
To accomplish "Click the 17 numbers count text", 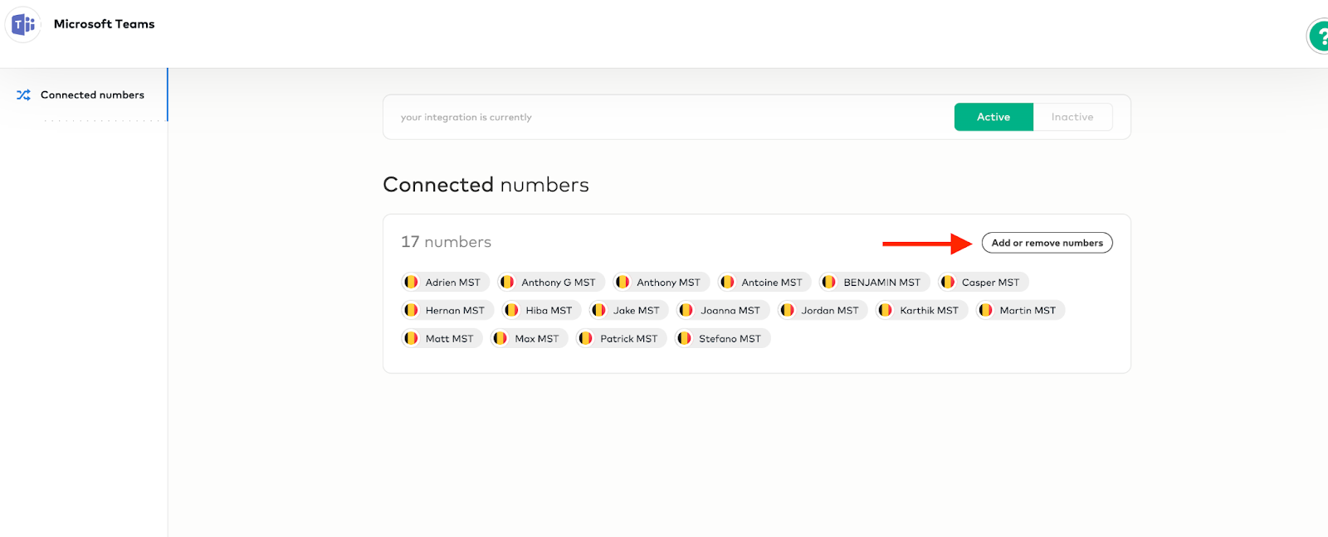I will tap(447, 242).
